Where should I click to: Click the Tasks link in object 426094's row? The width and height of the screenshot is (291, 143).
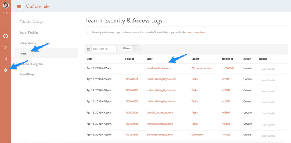195,90
